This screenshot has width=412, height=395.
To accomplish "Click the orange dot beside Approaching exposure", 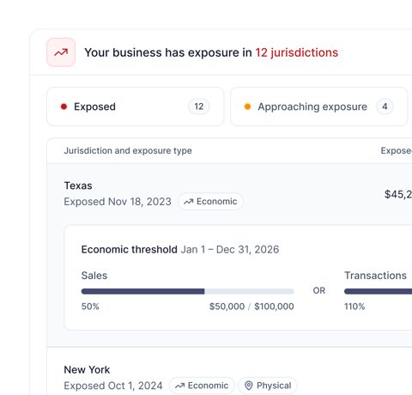I will tap(247, 106).
